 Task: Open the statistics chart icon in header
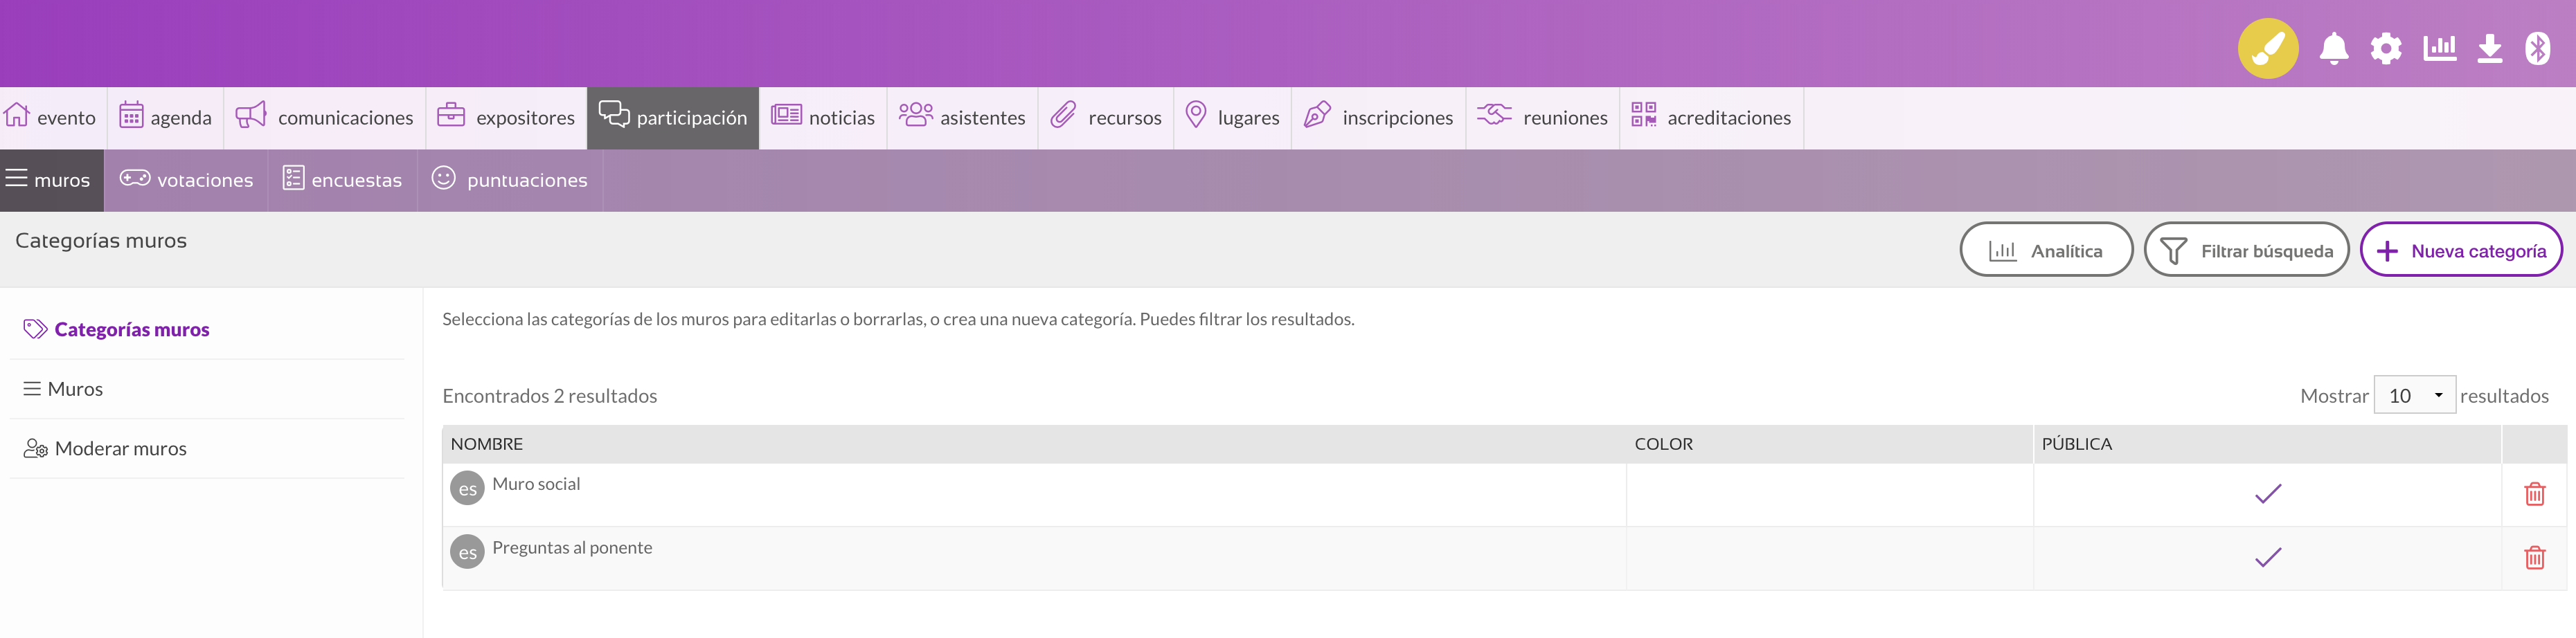coord(2439,47)
